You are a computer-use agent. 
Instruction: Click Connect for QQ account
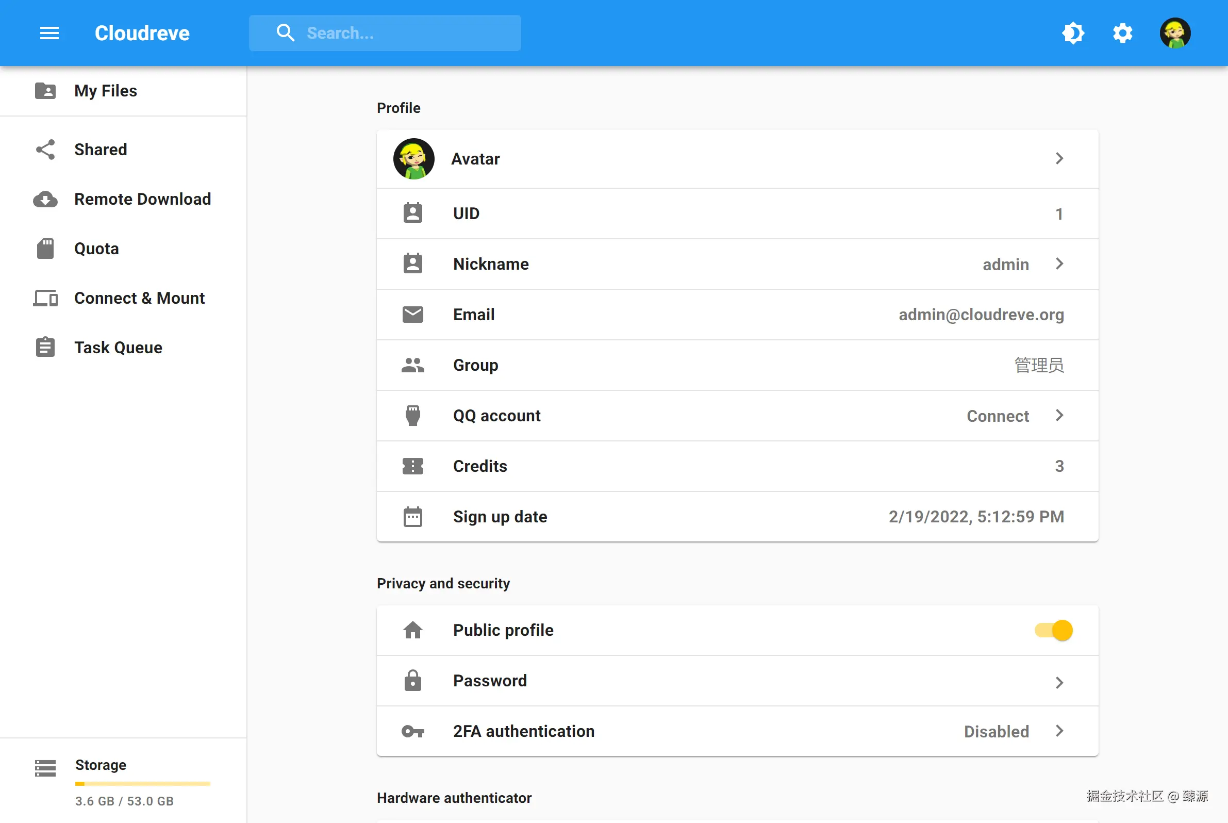coord(998,416)
